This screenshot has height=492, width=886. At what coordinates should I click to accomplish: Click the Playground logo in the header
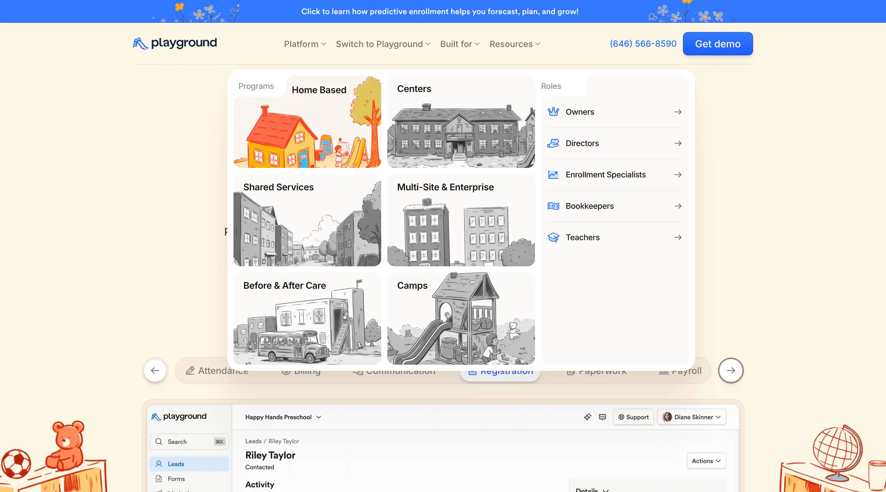point(175,43)
